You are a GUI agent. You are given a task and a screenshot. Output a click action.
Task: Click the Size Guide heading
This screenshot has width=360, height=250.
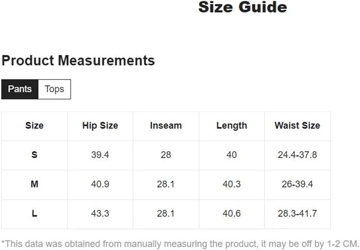coord(243,7)
